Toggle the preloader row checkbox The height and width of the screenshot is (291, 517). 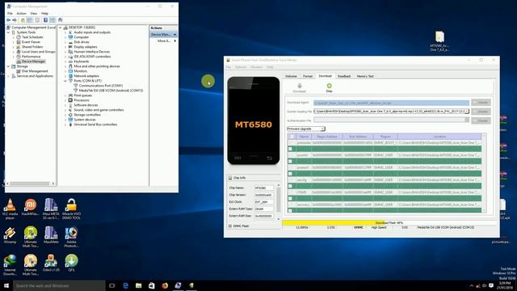[x=291, y=143]
